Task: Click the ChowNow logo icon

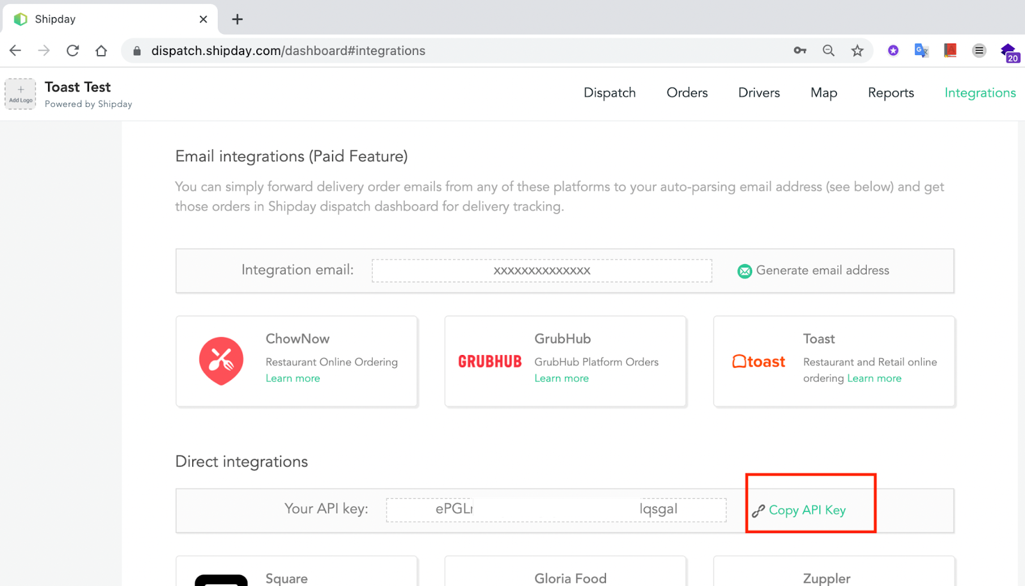Action: pos(221,361)
